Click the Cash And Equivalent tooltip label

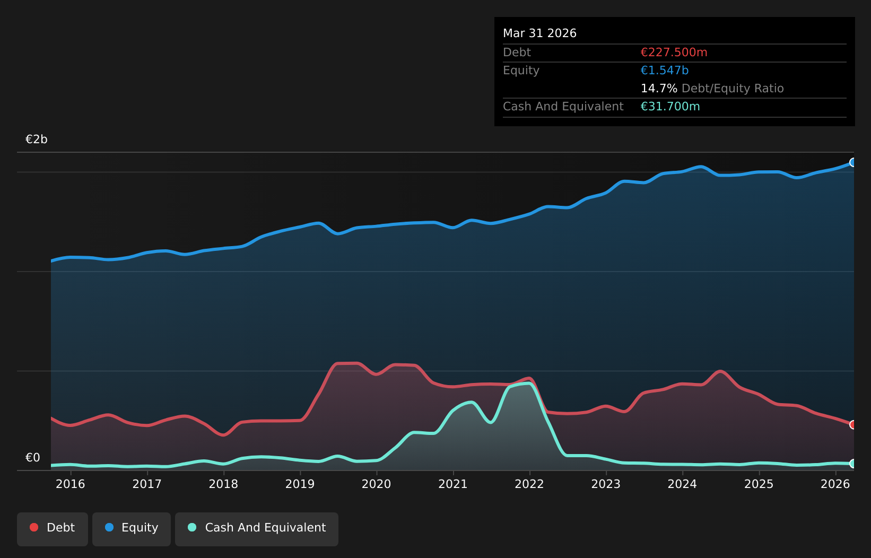click(x=563, y=107)
